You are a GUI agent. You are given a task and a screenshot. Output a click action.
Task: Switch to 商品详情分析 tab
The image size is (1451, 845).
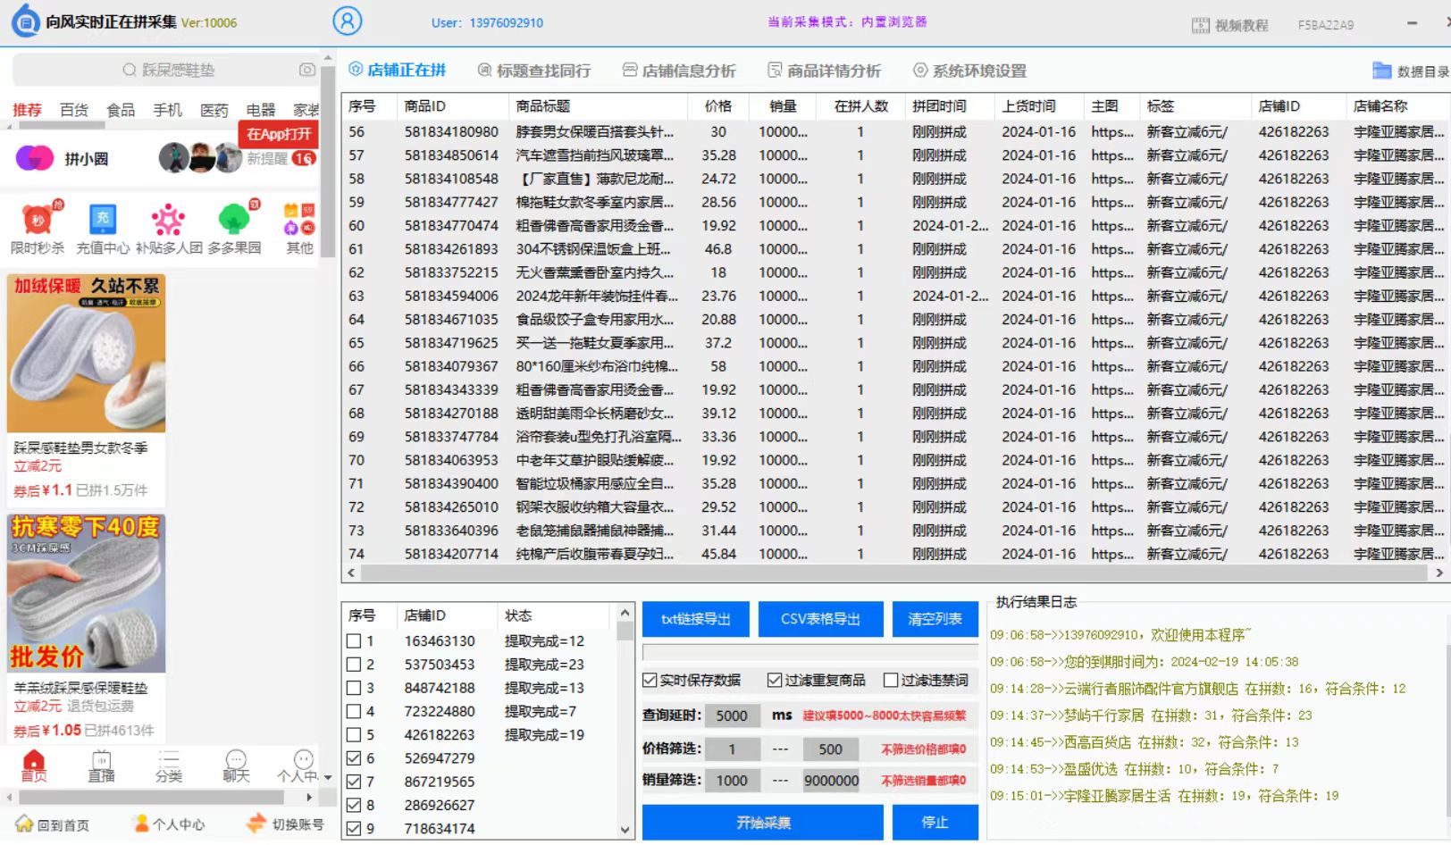824,71
